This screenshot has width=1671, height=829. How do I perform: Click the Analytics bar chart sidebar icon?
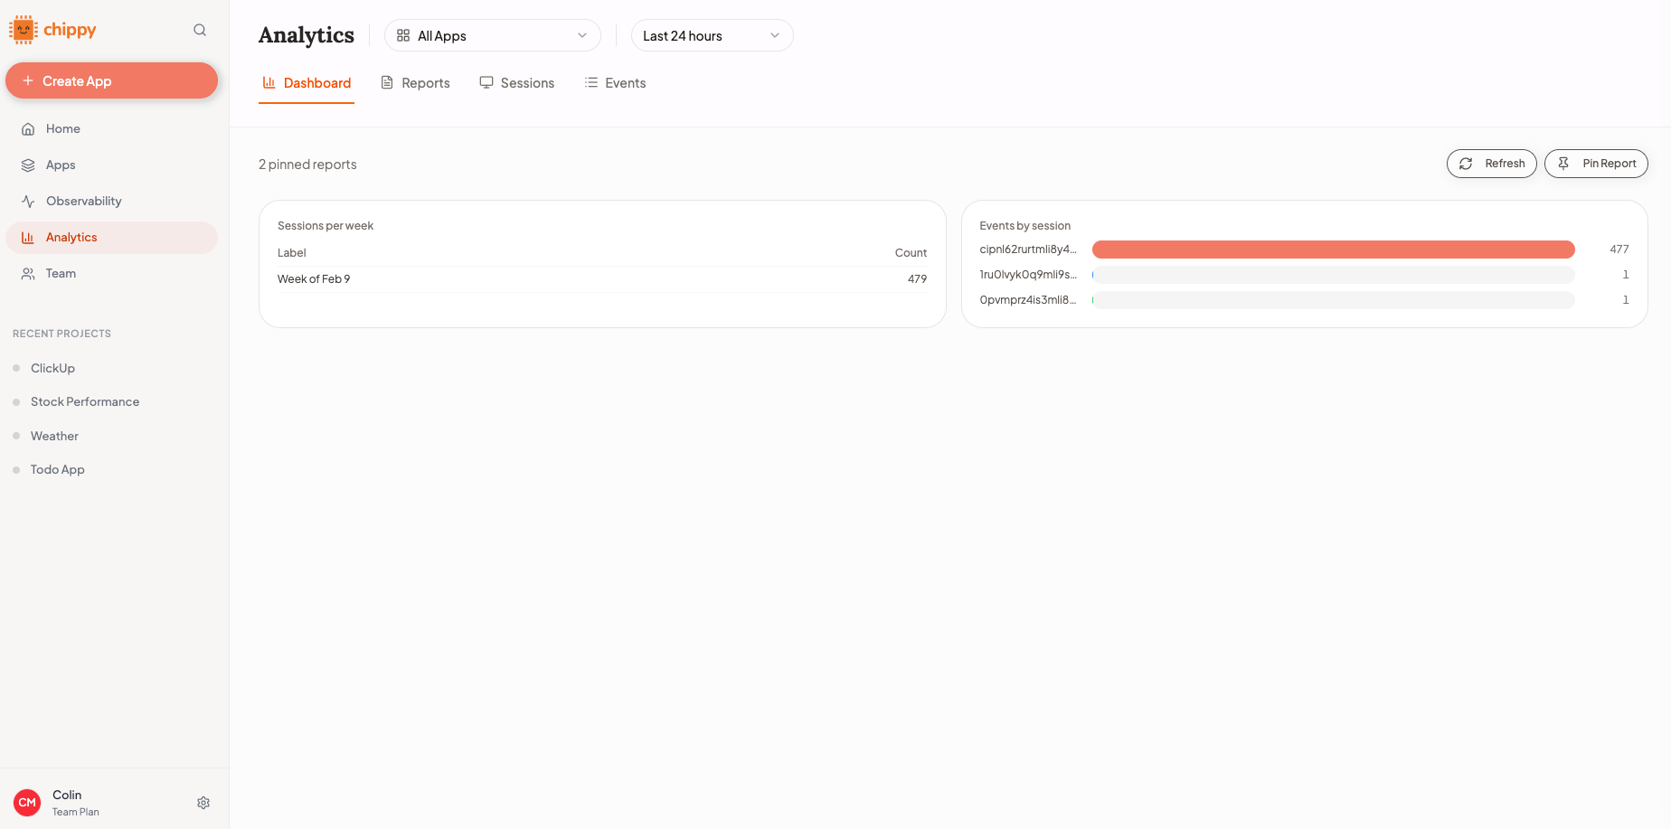(28, 238)
